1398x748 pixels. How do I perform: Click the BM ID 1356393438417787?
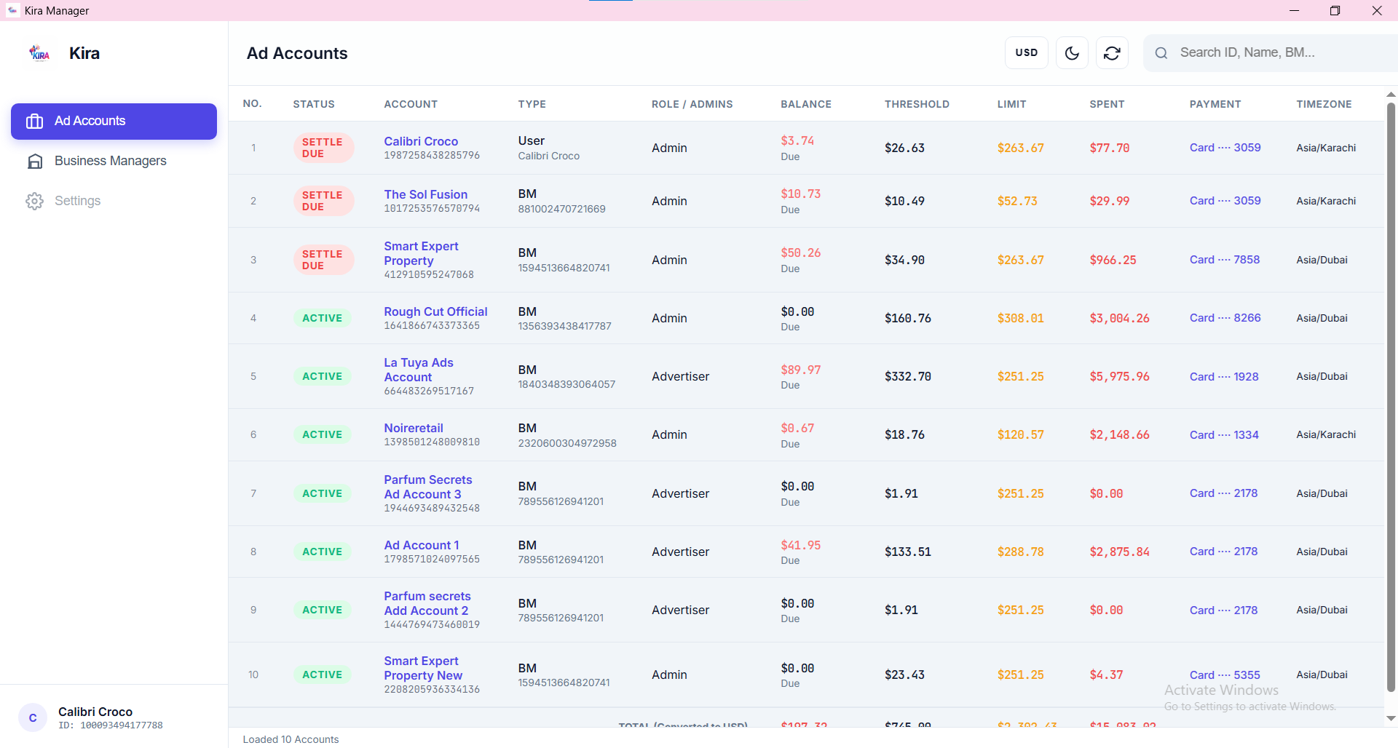pos(564,327)
